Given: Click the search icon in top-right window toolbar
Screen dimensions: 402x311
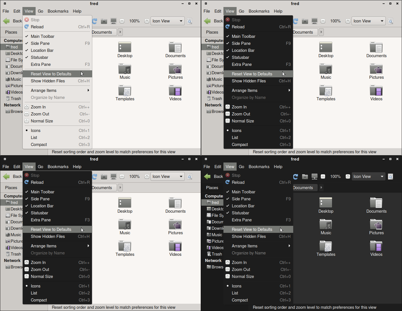Looking at the screenshot, I should coord(391,21).
